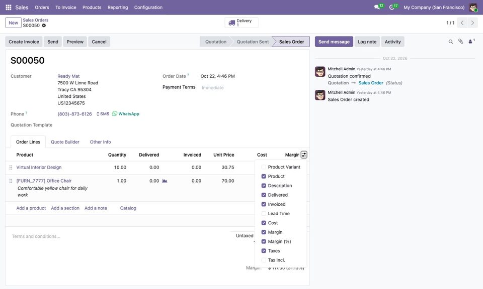483x289 pixels.
Task: Open the apps grid menu icon
Action: (x=9, y=8)
